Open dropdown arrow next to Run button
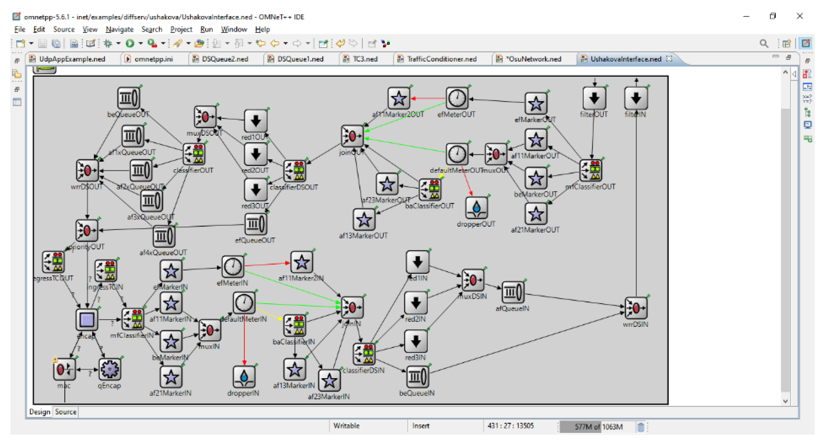824x445 pixels. [x=141, y=43]
